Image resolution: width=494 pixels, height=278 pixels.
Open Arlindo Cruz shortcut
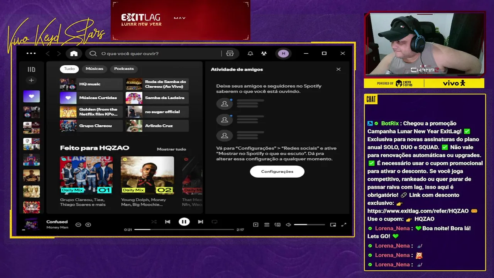[x=157, y=126]
